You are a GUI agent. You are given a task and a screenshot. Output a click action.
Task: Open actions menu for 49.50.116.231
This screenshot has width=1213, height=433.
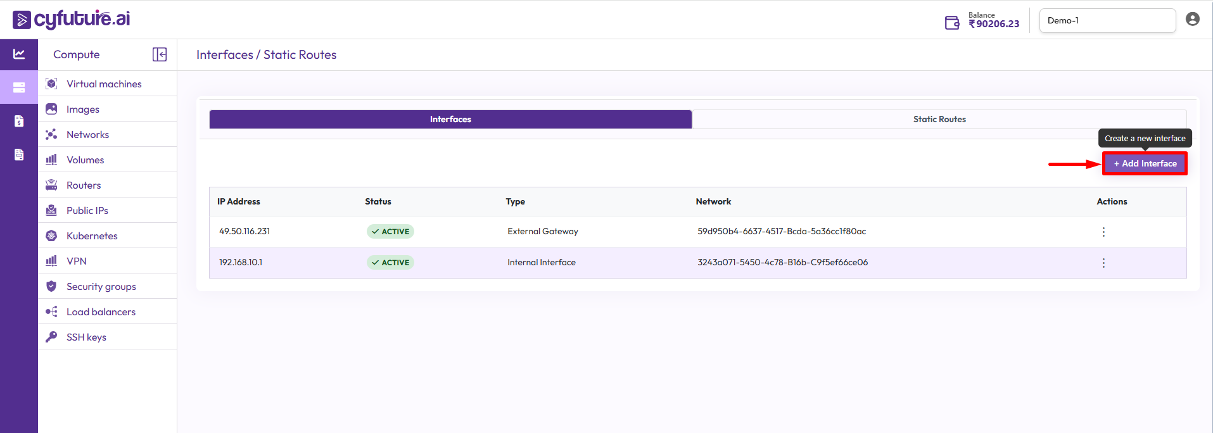[1103, 232]
